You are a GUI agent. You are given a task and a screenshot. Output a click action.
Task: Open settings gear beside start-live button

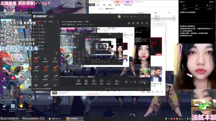(135, 82)
